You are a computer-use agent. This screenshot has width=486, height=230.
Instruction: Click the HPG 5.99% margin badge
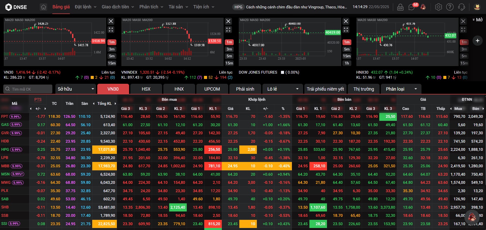tap(16, 150)
